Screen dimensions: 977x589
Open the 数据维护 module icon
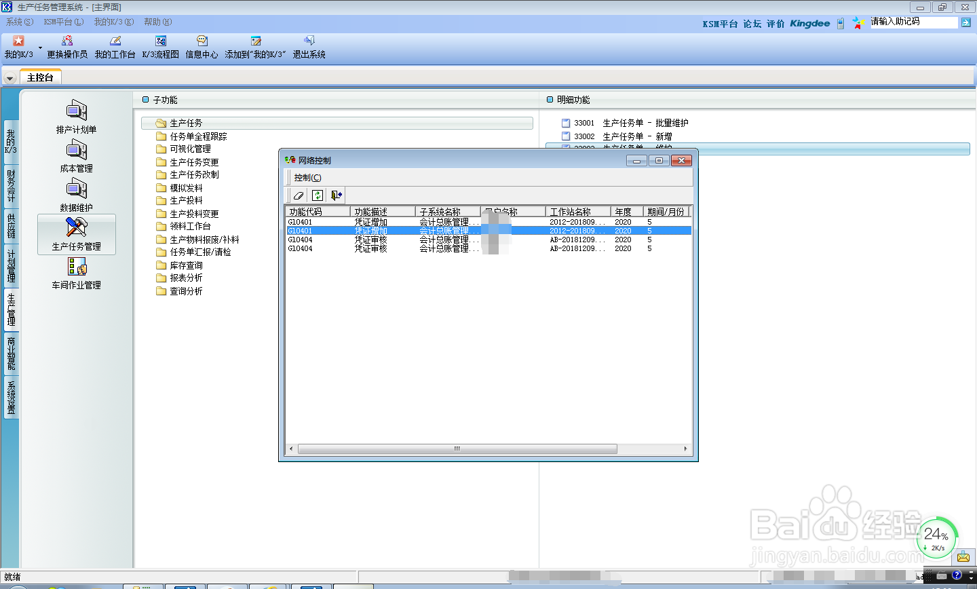click(76, 195)
